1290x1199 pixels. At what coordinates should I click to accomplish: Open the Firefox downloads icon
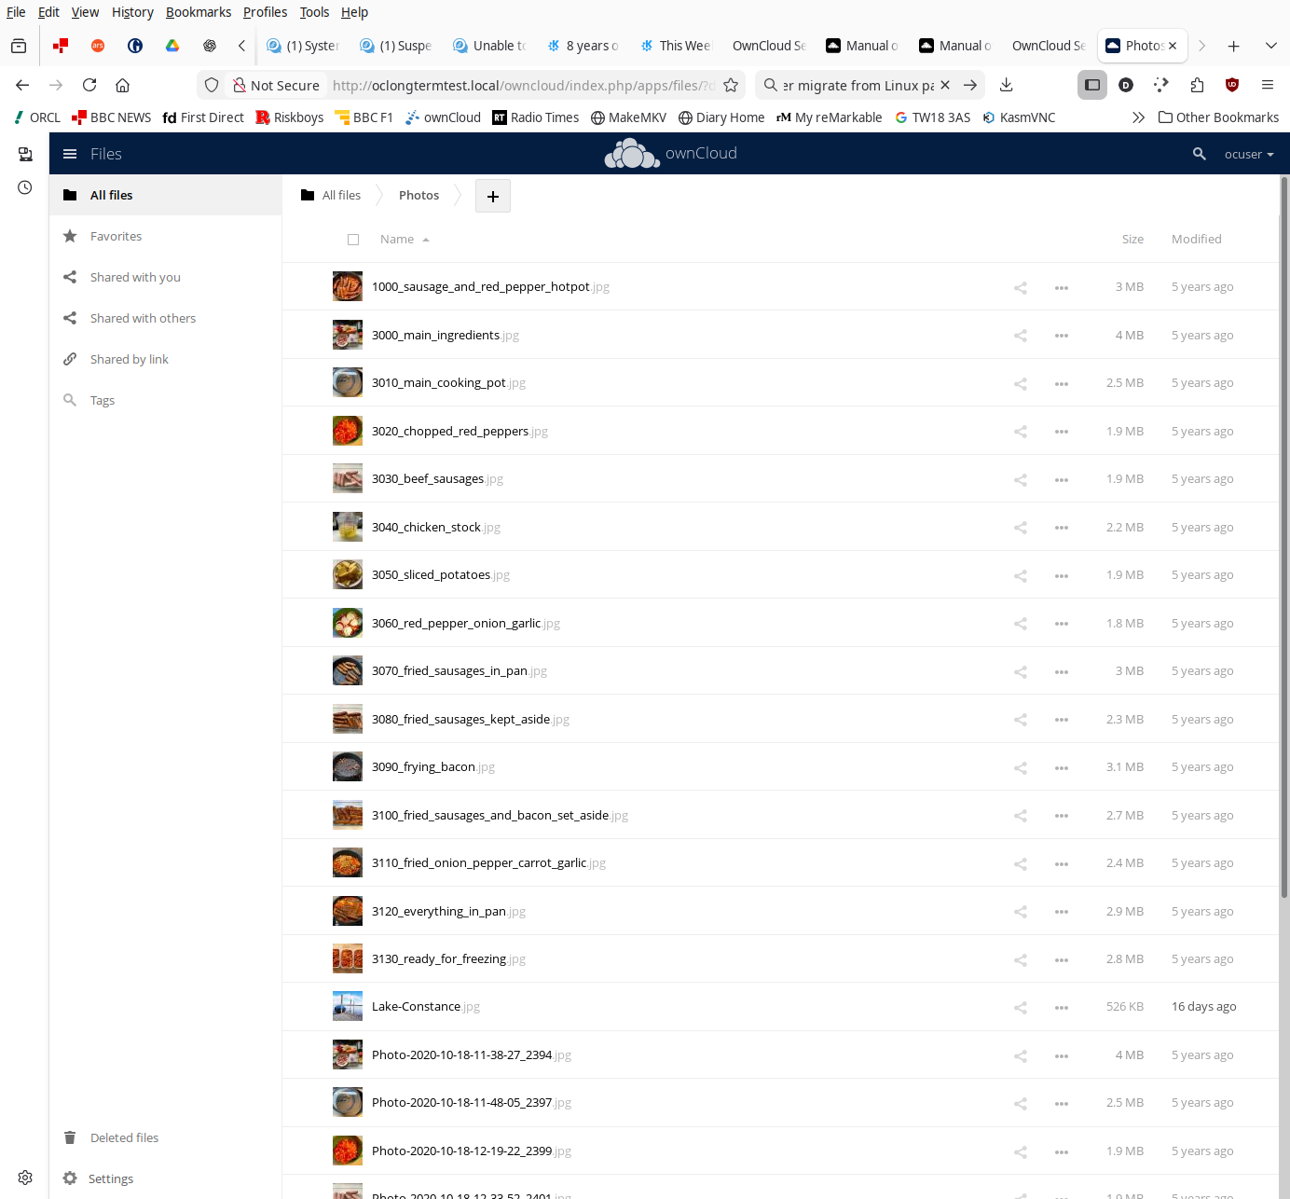pyautogui.click(x=1006, y=85)
